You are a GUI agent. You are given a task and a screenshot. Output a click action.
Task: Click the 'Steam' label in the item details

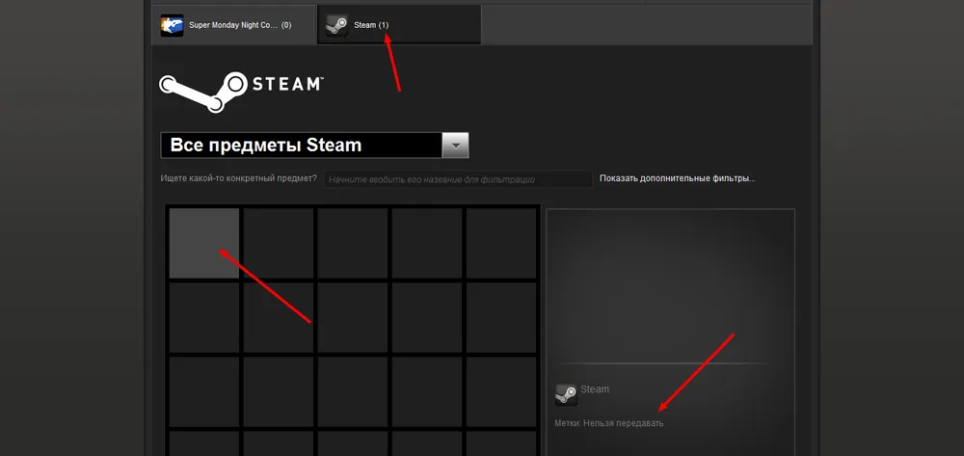coord(595,389)
